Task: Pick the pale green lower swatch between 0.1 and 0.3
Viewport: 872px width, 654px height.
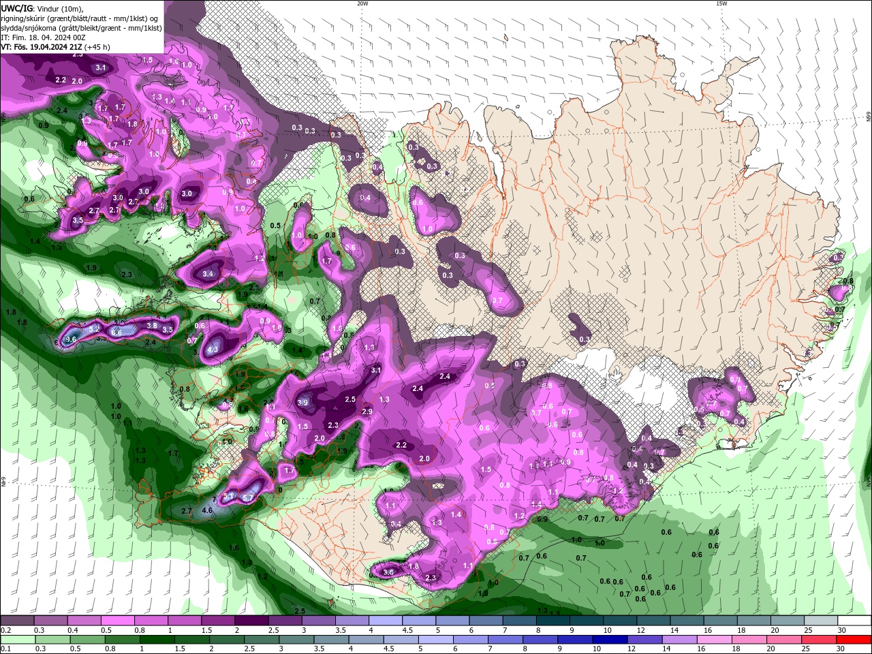Action: click(x=17, y=639)
